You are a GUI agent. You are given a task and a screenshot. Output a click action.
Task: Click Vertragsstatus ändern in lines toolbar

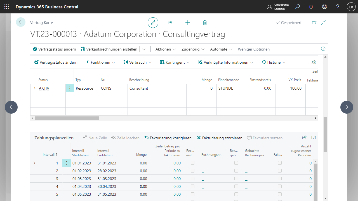pos(56,62)
